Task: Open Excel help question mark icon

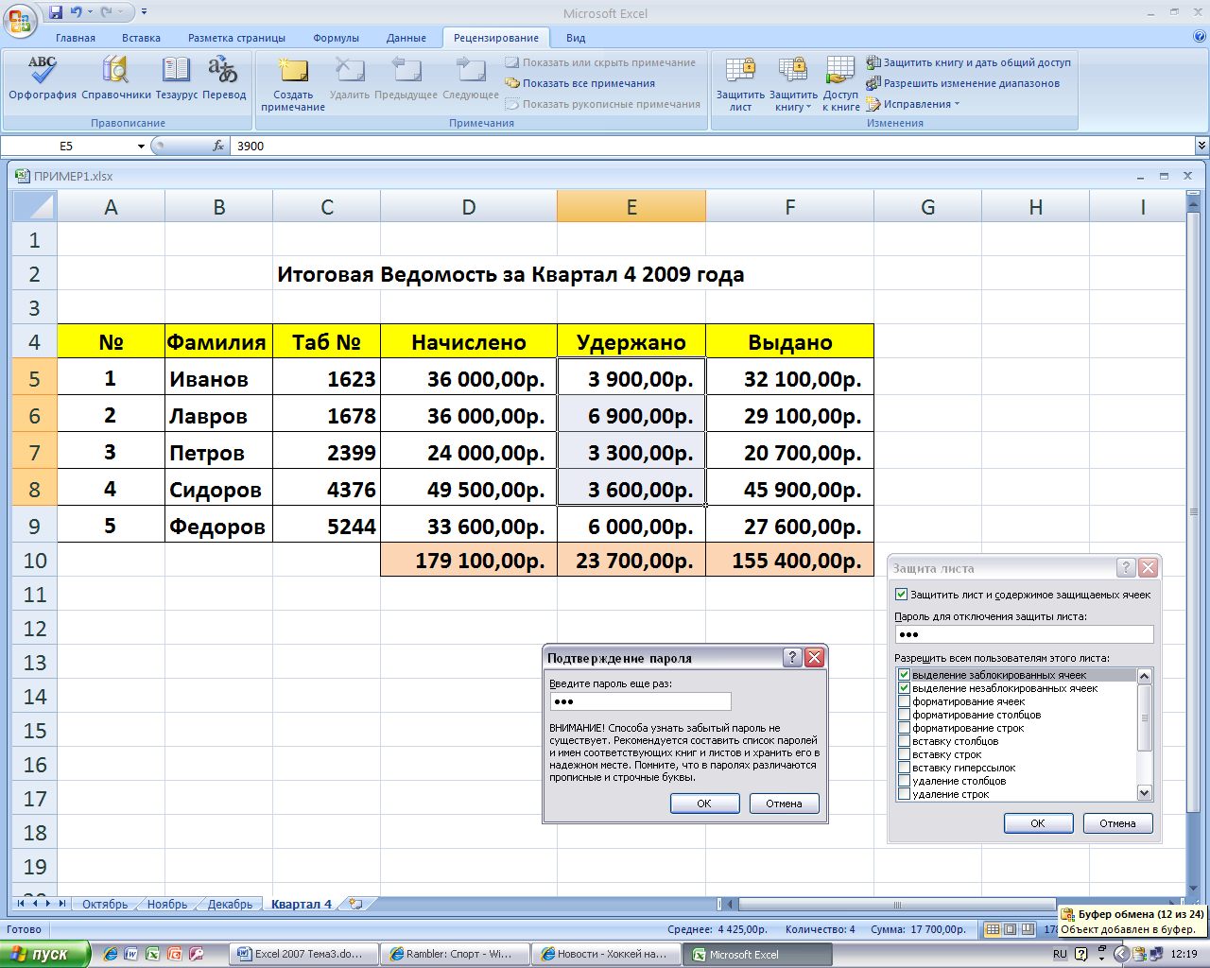Action: pos(1200,37)
